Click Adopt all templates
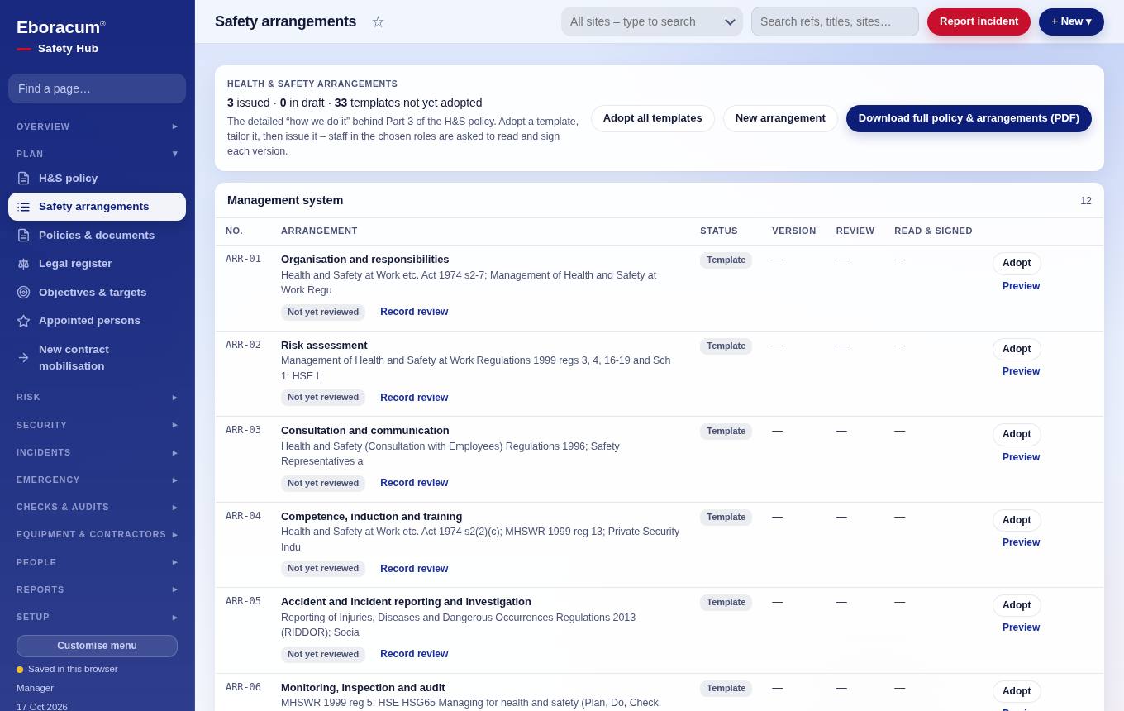The image size is (1124, 711). [653, 118]
